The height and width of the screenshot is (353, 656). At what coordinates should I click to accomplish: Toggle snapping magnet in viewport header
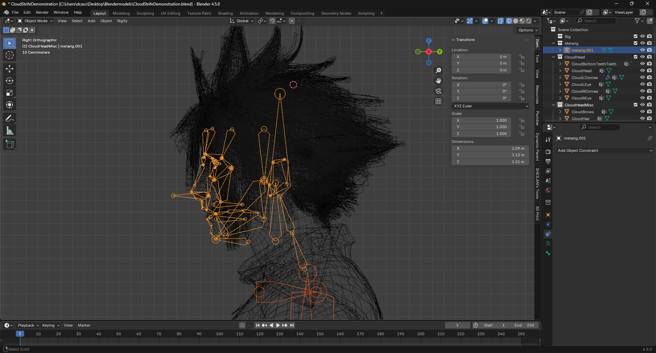pyautogui.click(x=272, y=21)
